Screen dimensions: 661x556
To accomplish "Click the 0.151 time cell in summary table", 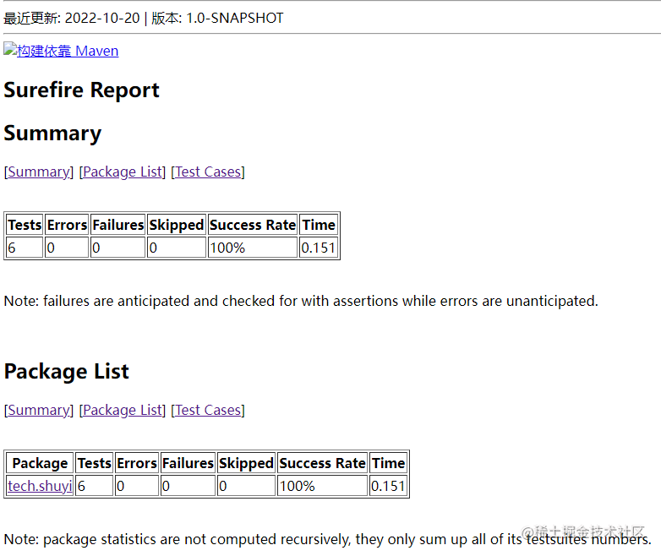I will pos(319,248).
